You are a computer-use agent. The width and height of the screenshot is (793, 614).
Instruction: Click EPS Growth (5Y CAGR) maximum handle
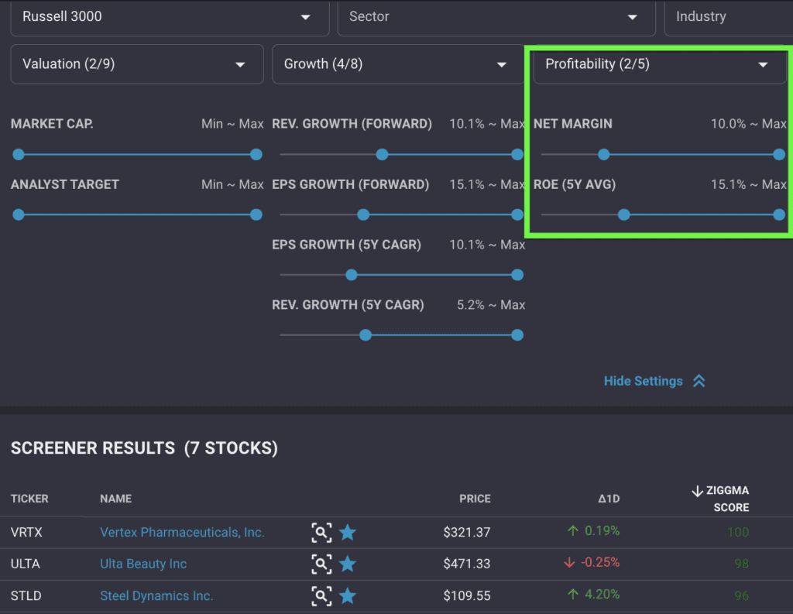click(x=517, y=275)
